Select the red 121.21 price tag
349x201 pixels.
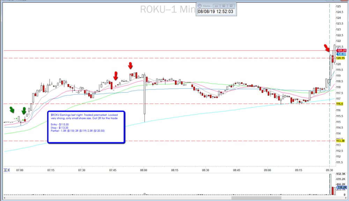(341, 51)
